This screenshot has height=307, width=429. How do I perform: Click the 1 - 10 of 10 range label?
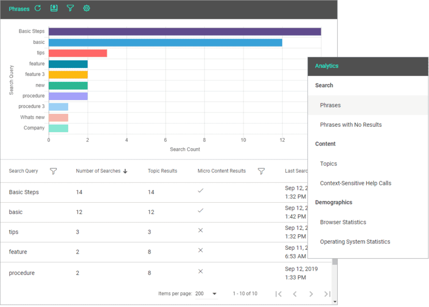point(245,294)
